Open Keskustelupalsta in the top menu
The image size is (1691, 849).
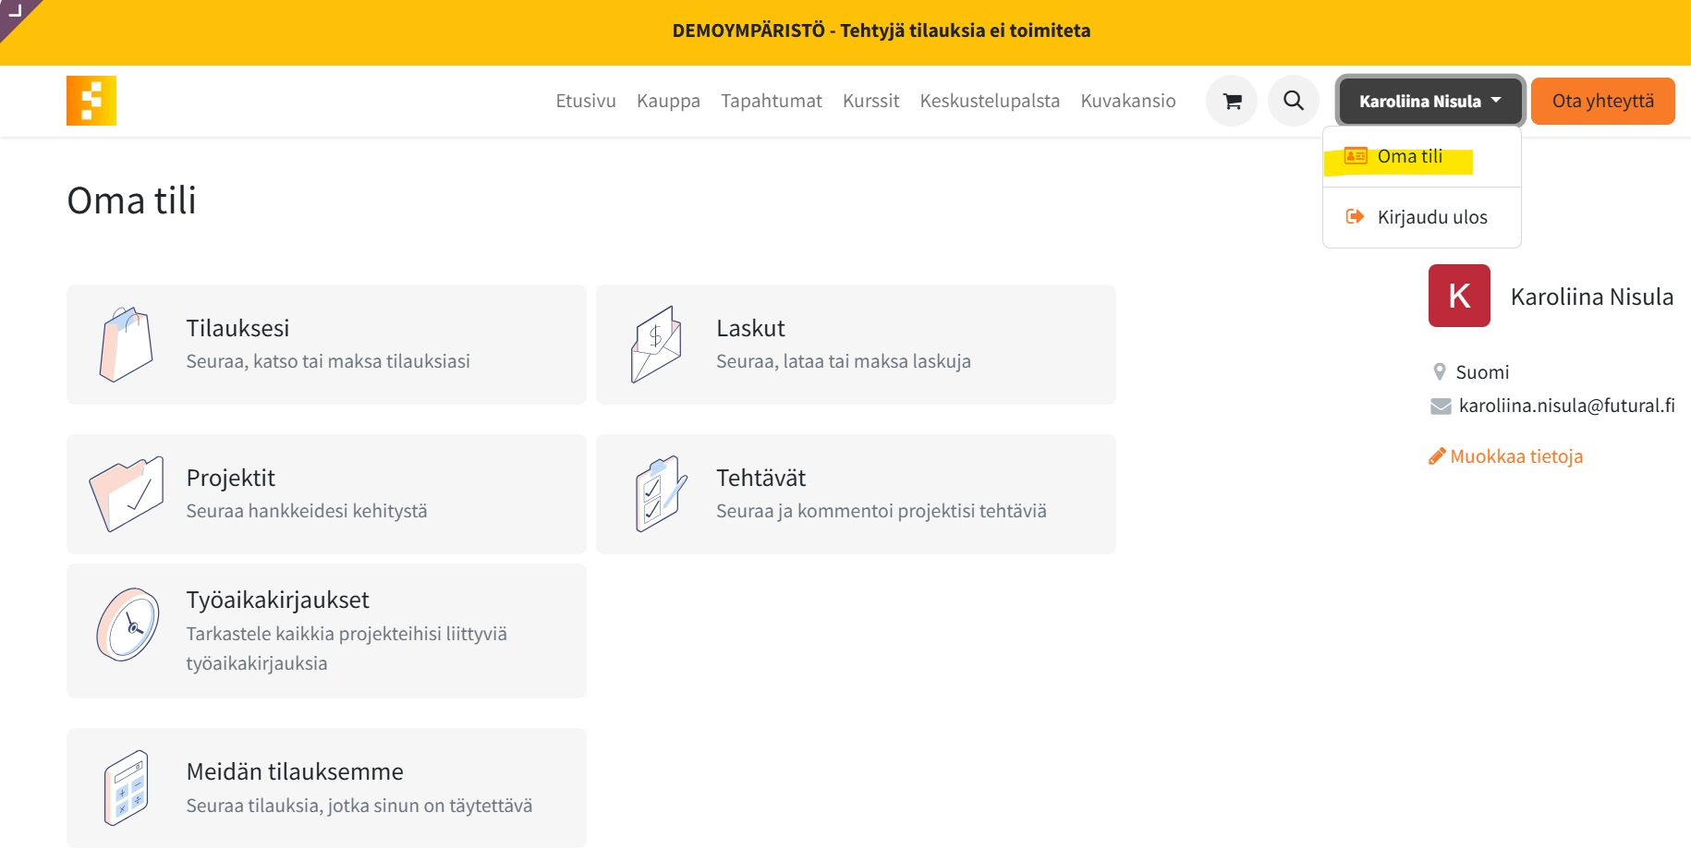tap(990, 101)
